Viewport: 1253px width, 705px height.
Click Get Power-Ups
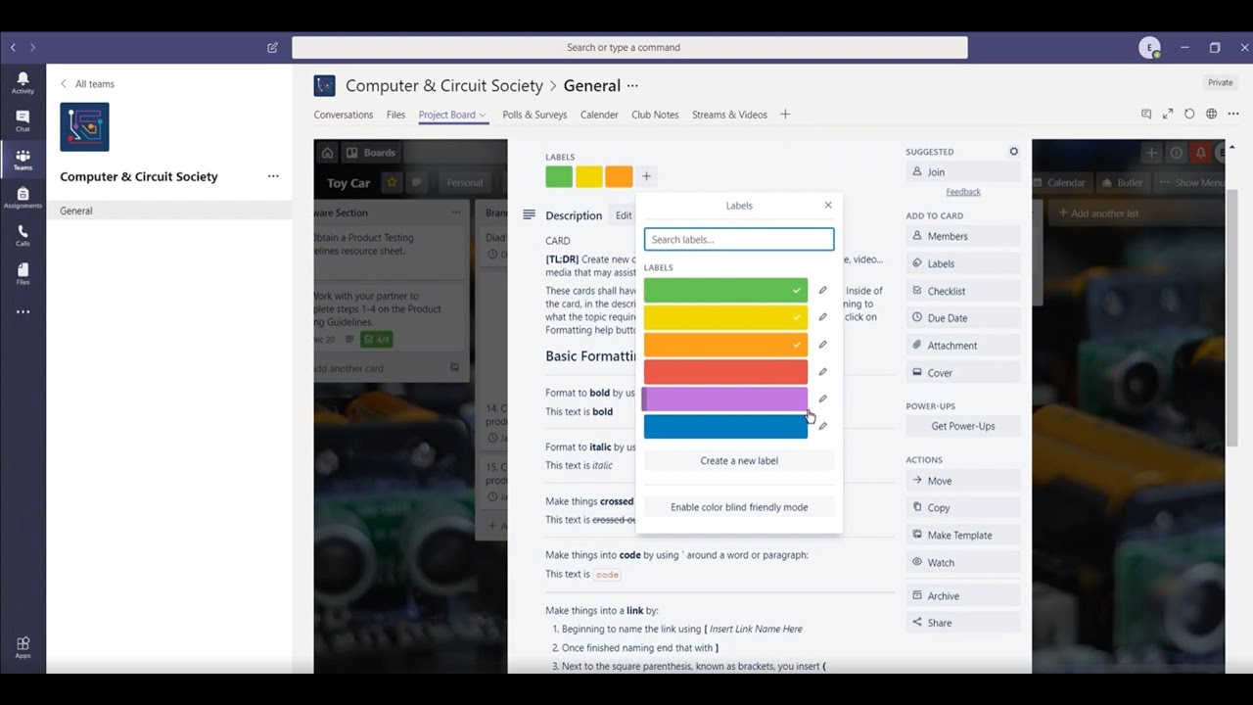pos(963,426)
